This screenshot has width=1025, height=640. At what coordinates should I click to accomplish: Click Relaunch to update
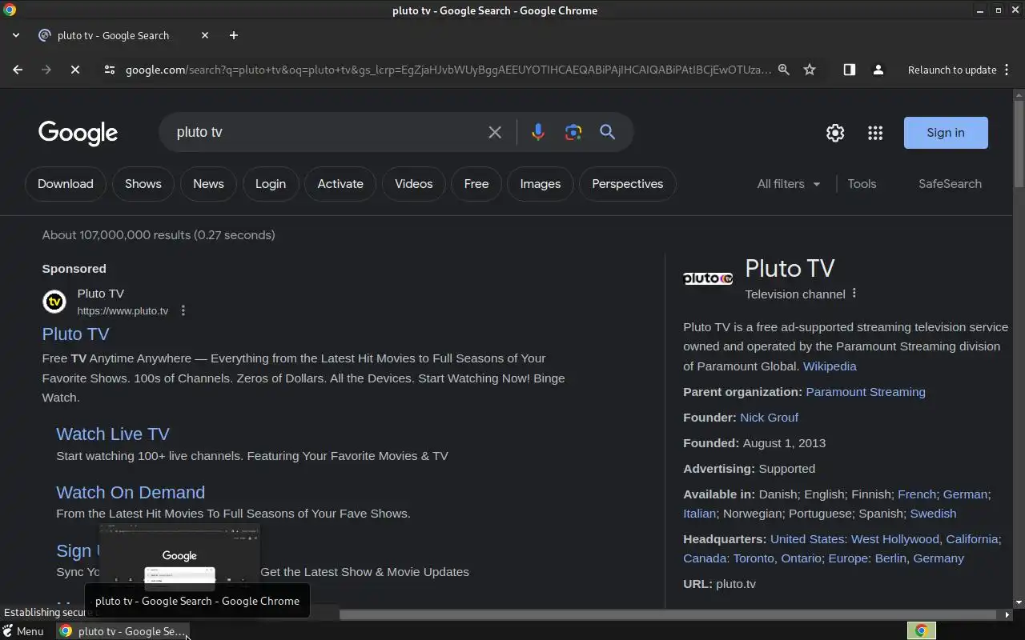(952, 70)
